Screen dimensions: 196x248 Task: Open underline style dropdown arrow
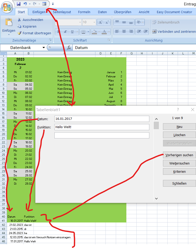[77, 32]
